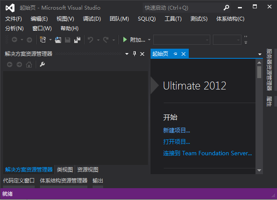Open the 输出 tab

pos(98,181)
